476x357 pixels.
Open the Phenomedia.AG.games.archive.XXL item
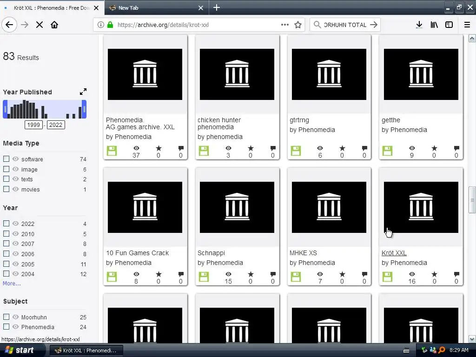140,124
